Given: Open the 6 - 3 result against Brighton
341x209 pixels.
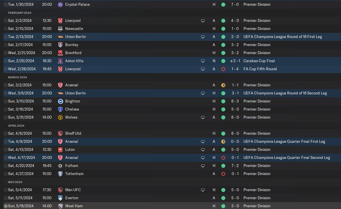Looking at the screenshot, I should click(x=235, y=101).
